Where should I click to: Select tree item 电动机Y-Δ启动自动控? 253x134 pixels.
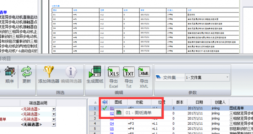(19, 51)
